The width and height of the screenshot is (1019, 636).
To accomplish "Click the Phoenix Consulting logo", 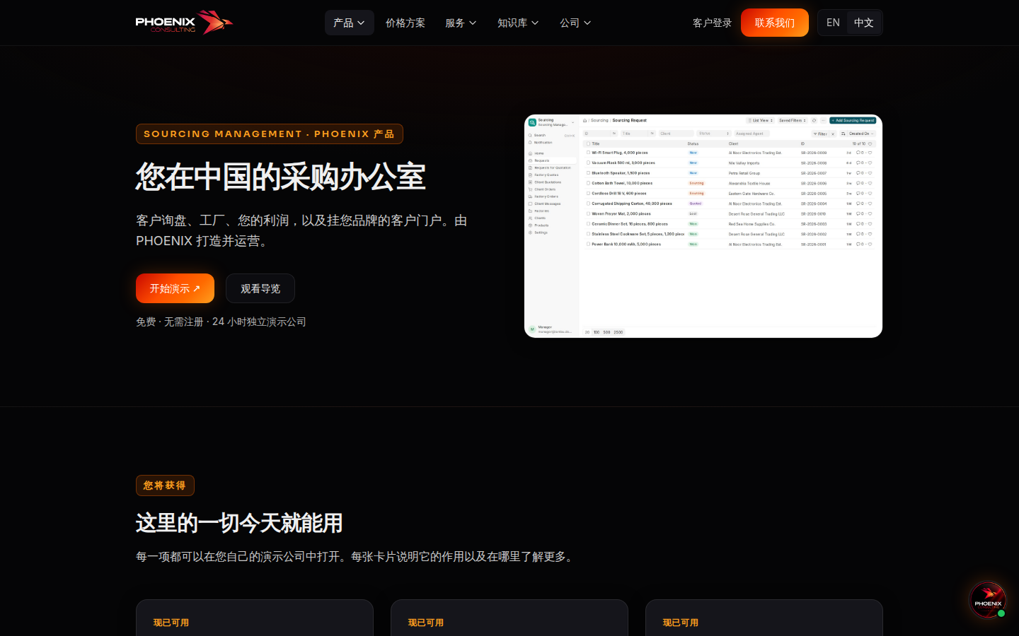I will [x=184, y=23].
